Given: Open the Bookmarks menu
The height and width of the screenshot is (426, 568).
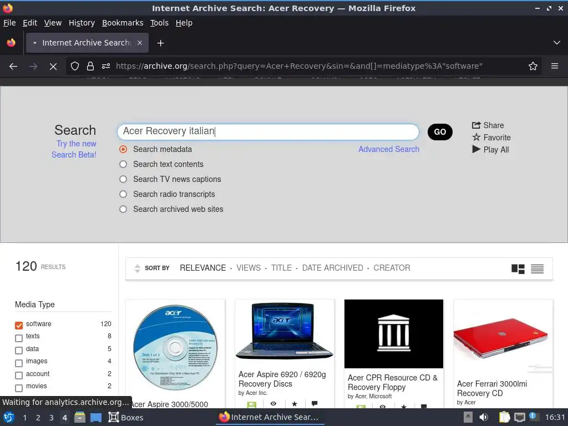Looking at the screenshot, I should pos(123,23).
